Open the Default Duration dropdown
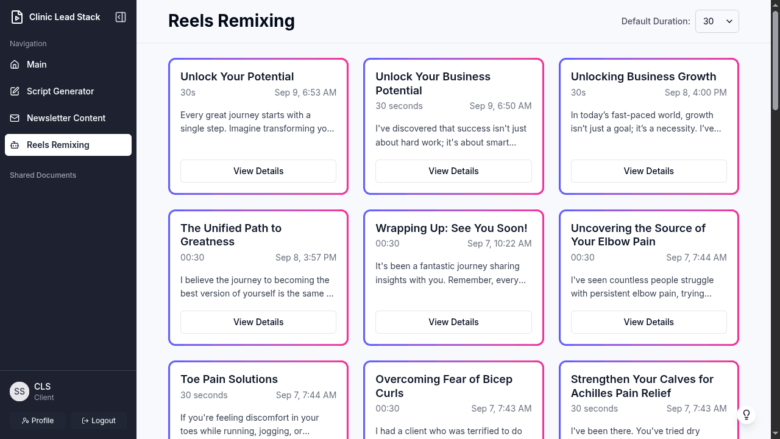The width and height of the screenshot is (780, 439). (717, 21)
